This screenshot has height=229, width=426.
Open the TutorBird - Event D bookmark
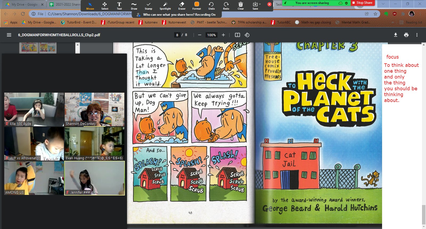(x=79, y=22)
